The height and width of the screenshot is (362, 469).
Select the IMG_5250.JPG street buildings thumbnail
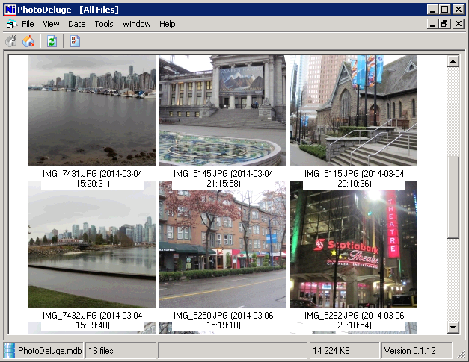click(x=223, y=244)
